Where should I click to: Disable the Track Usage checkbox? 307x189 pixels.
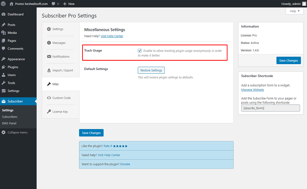tap(140, 51)
